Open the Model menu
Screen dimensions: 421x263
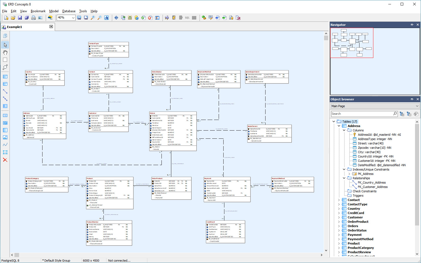click(54, 11)
